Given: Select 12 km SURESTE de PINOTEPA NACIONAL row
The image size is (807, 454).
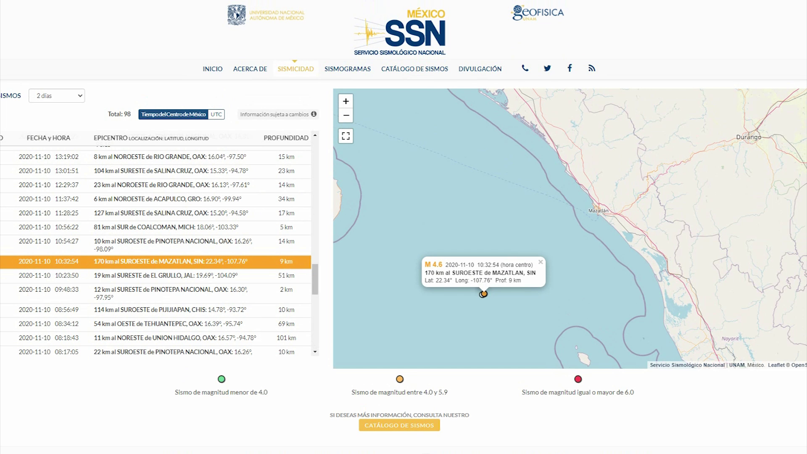Looking at the screenshot, I should click(156, 293).
